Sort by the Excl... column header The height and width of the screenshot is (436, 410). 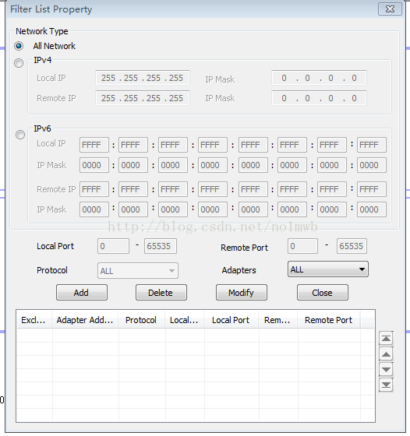coord(34,320)
